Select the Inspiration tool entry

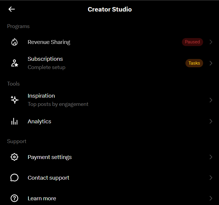coord(109,100)
